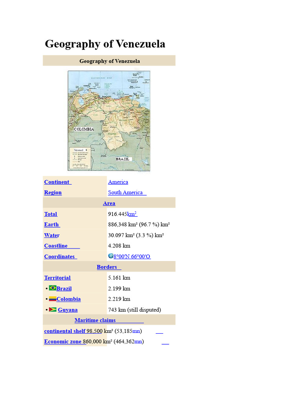Click the Water link
The width and height of the screenshot is (302, 402).
click(52, 236)
